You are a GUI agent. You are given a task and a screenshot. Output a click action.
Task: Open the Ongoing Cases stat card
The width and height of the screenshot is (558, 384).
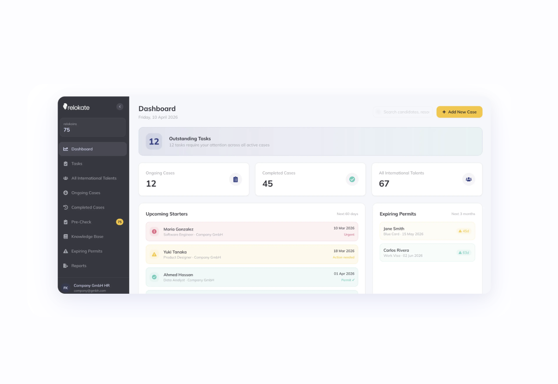[x=193, y=179]
